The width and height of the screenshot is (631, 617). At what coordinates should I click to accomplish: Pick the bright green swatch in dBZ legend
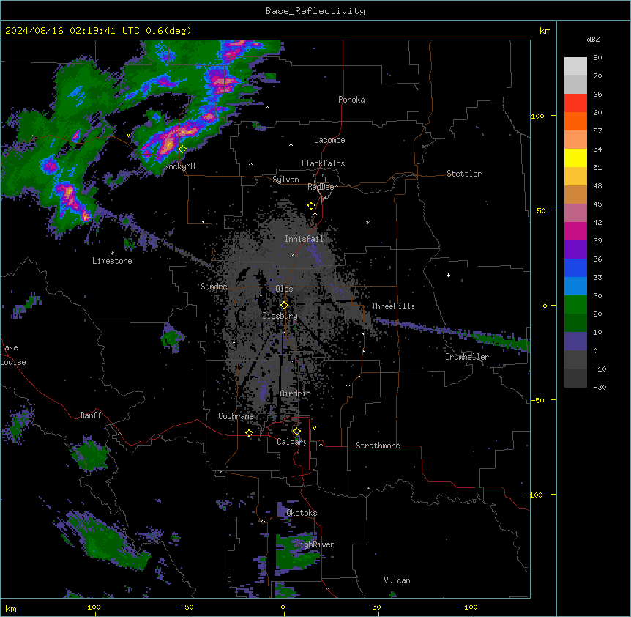tap(575, 305)
